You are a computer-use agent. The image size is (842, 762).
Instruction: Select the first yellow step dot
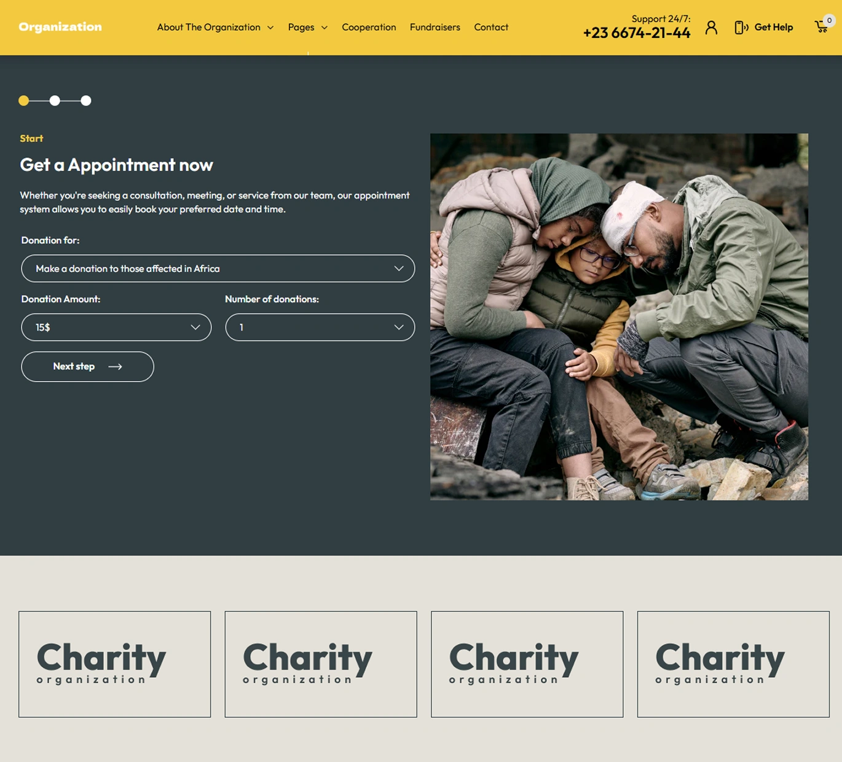click(24, 101)
